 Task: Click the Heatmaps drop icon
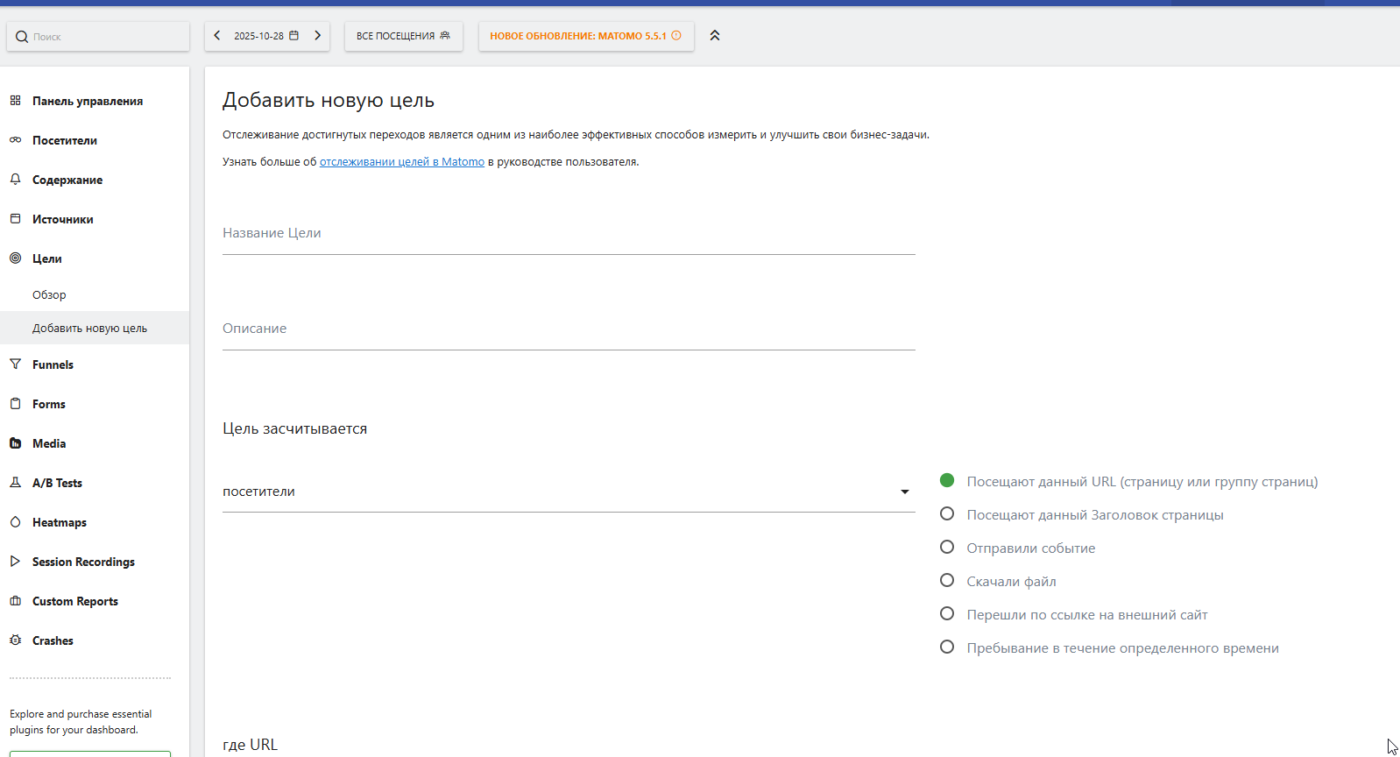click(x=15, y=522)
